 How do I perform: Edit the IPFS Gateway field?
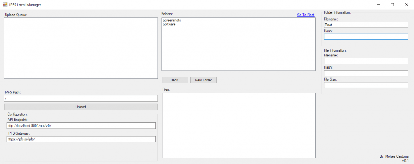click(x=81, y=139)
